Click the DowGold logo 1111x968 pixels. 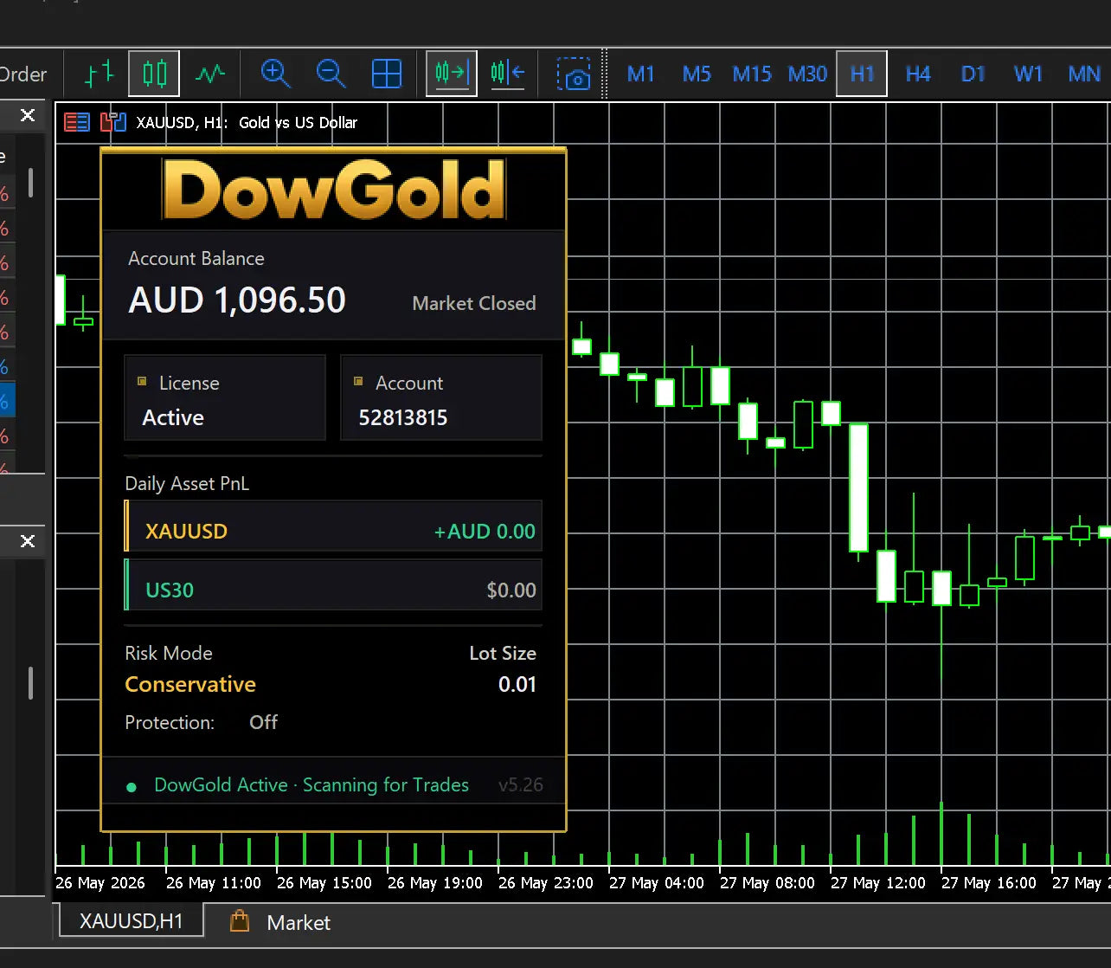[334, 190]
